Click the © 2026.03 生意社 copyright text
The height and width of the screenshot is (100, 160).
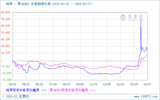point(15,96)
